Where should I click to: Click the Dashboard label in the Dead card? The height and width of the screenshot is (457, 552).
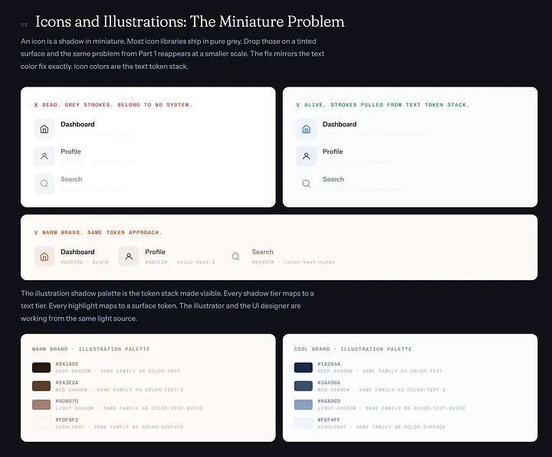click(77, 125)
